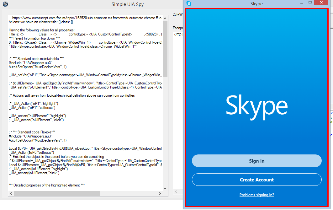Maximize the Skype window
This screenshot has height=210, width=333.
(310, 3)
